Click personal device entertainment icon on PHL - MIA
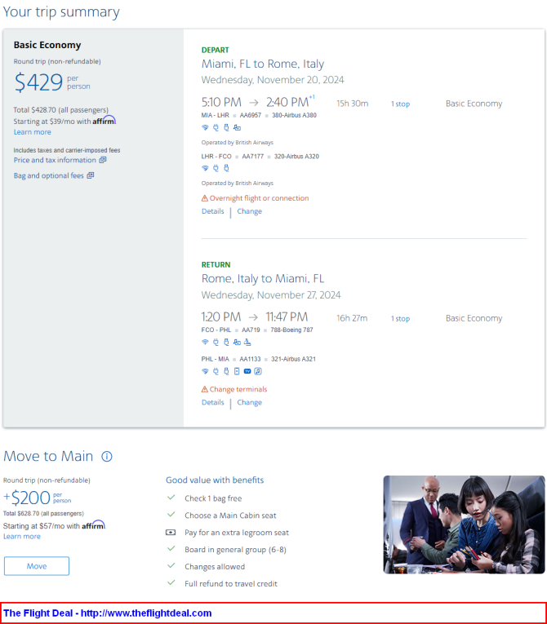 pos(237,371)
